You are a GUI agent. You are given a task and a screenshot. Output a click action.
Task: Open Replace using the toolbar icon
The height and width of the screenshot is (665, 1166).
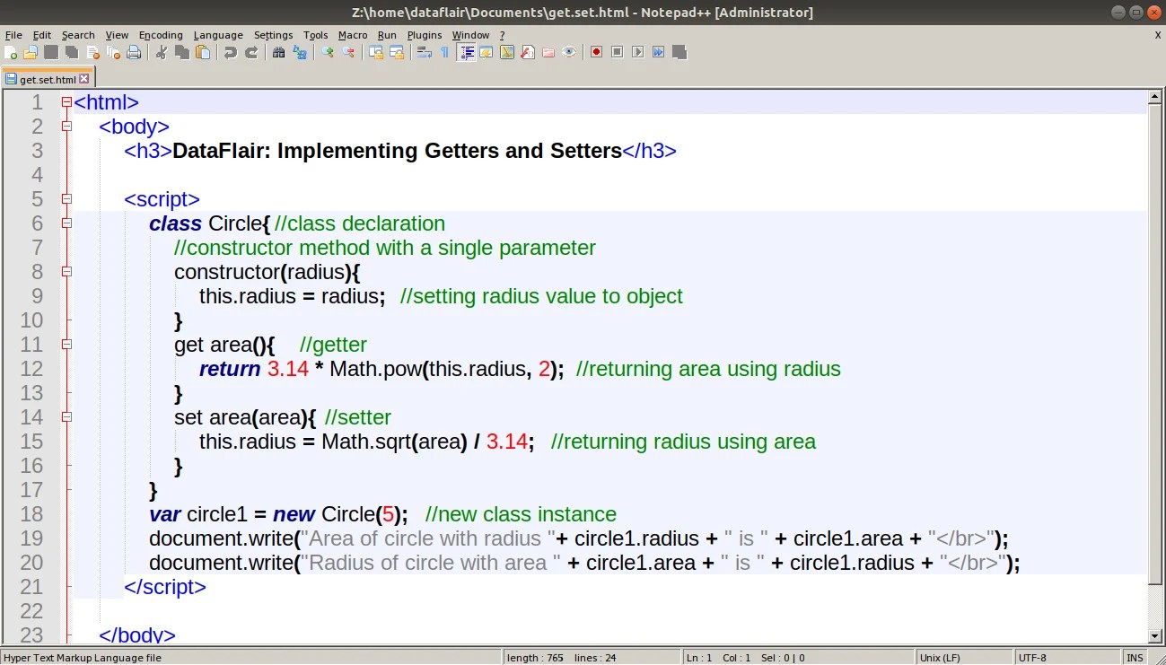tap(300, 52)
